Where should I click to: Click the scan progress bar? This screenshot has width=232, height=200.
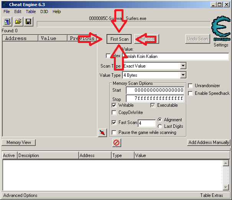coord(124,24)
